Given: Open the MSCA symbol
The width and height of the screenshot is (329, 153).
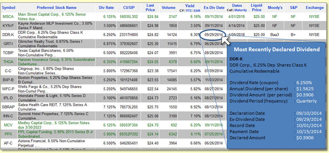Looking at the screenshot, I should 8,16.
